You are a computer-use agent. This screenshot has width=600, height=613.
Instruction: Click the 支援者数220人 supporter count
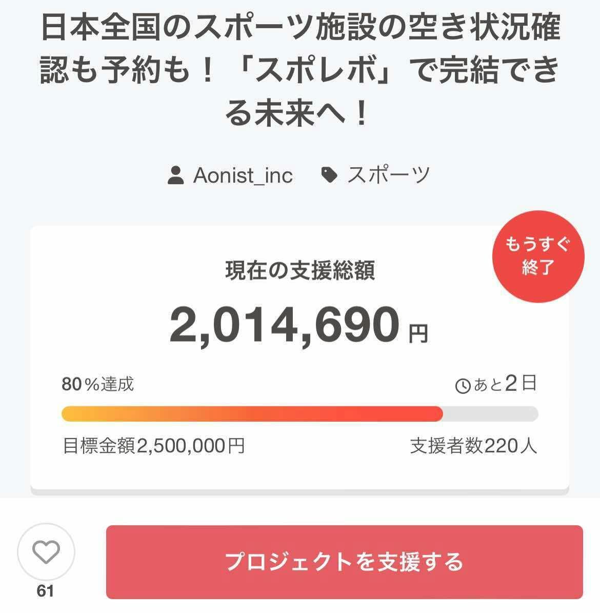click(x=473, y=446)
